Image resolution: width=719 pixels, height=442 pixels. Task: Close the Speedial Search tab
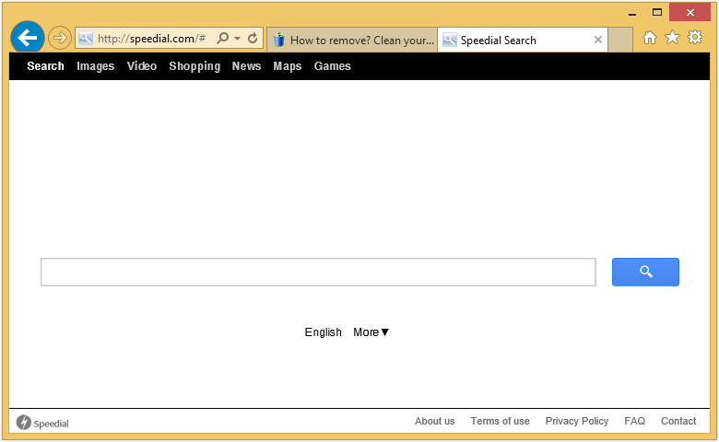pyautogui.click(x=597, y=40)
